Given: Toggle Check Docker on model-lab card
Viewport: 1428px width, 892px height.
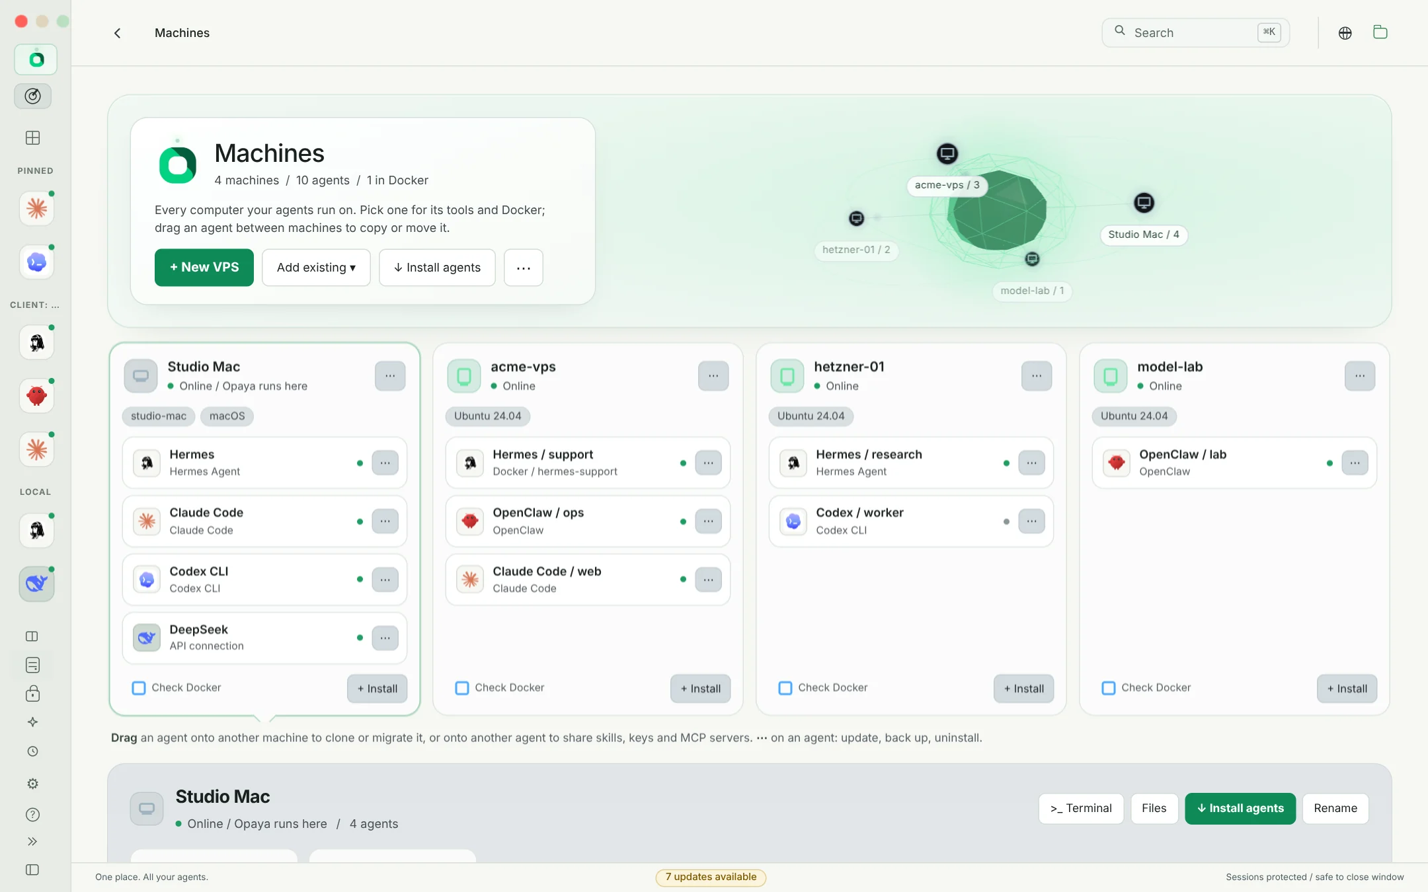Looking at the screenshot, I should coord(1109,688).
